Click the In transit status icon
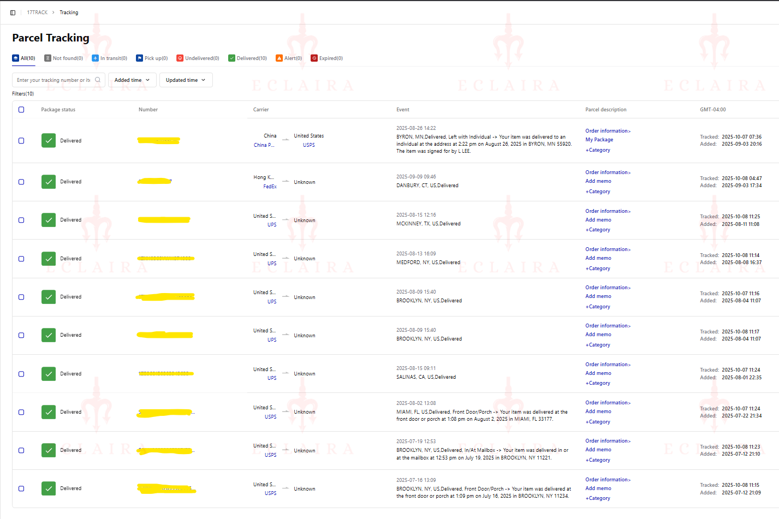Image resolution: width=779 pixels, height=519 pixels. click(95, 58)
